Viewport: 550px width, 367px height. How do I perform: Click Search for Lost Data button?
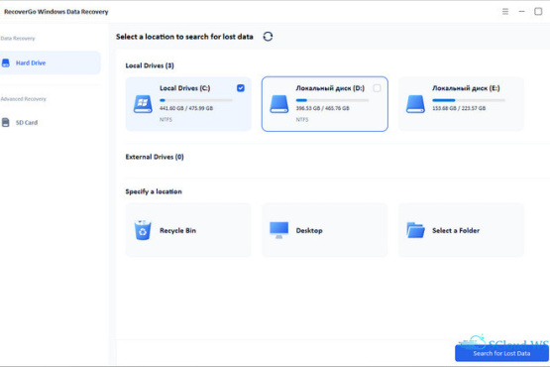pyautogui.click(x=501, y=353)
